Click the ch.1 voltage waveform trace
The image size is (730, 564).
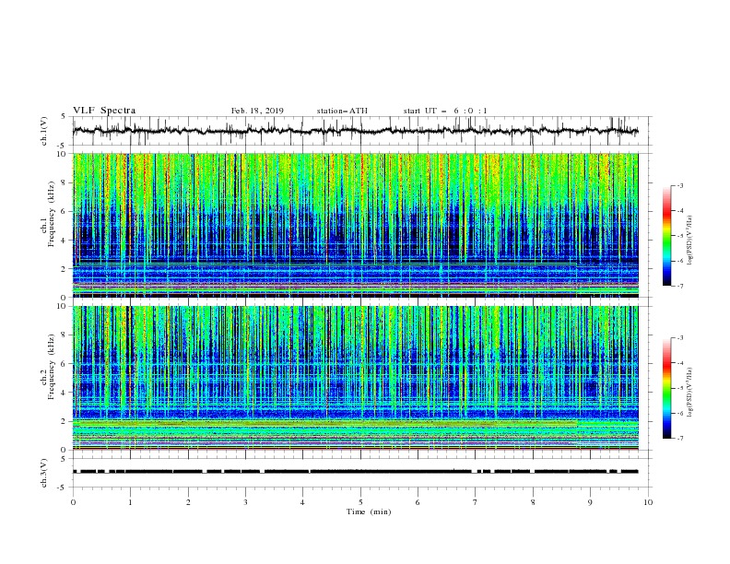[x=356, y=131]
